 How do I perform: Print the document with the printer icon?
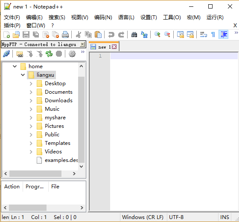point(65,35)
